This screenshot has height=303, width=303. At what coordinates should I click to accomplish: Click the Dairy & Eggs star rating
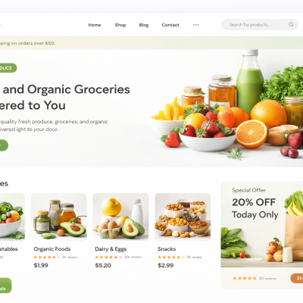[108, 257]
